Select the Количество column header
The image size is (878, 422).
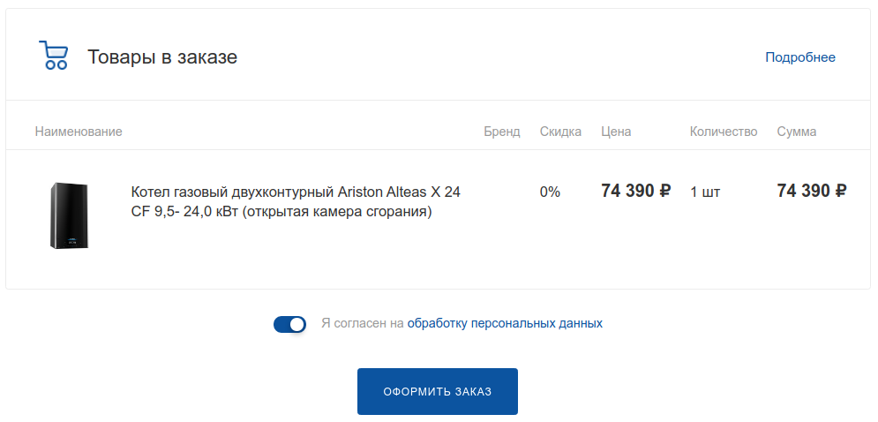(724, 132)
